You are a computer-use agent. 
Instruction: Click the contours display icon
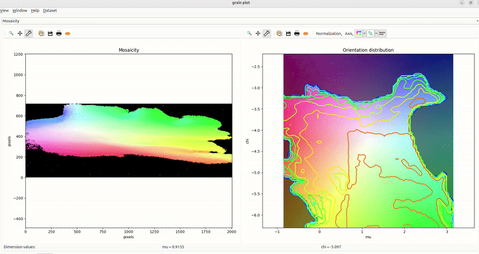point(371,33)
